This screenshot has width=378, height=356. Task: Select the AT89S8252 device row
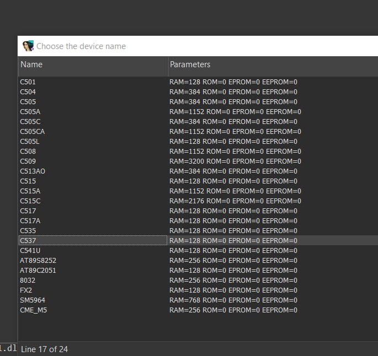click(38, 261)
